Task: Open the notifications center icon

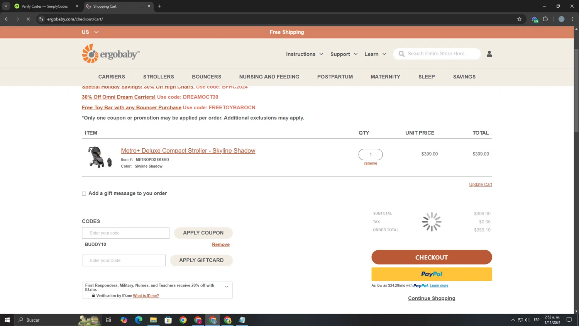Action: 569,320
